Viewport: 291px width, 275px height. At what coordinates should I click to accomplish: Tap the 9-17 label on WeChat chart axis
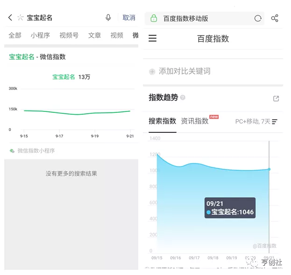click(x=59, y=136)
